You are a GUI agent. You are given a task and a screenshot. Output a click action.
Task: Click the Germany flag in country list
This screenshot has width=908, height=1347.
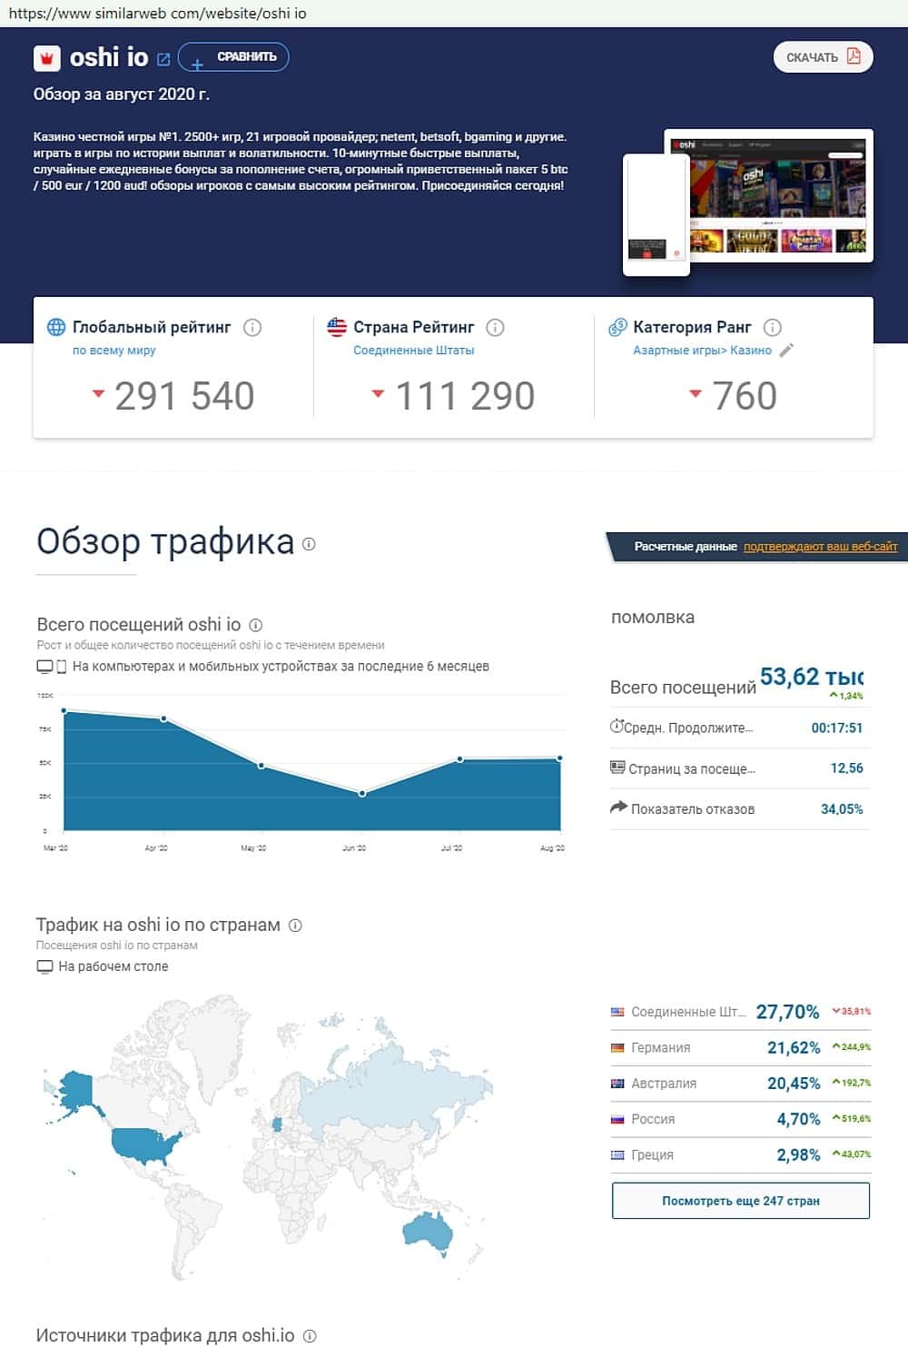[x=617, y=1047]
